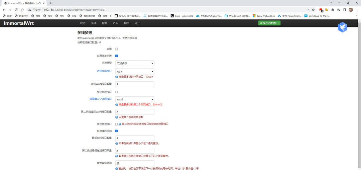Focus the 最低在线接口数量 input field
This screenshot has width=361, height=170.
point(135,138)
